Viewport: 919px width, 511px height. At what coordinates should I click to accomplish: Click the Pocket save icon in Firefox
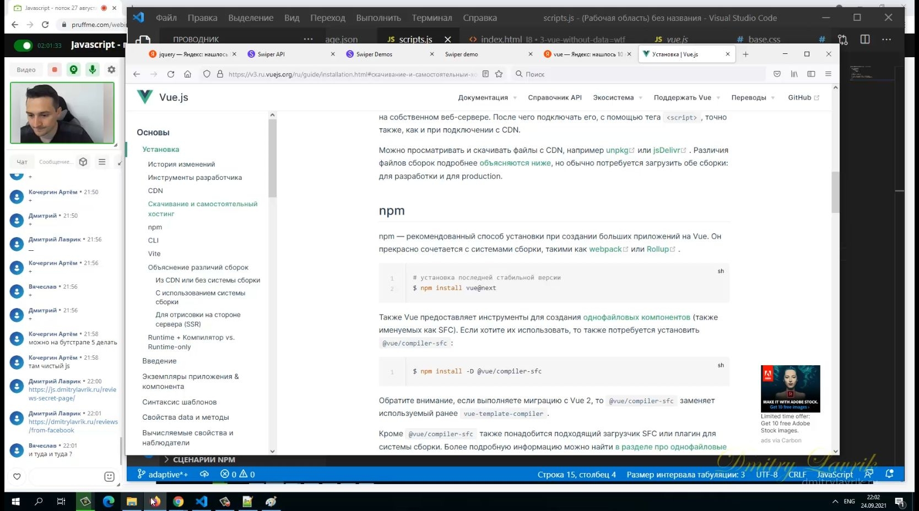click(x=777, y=74)
